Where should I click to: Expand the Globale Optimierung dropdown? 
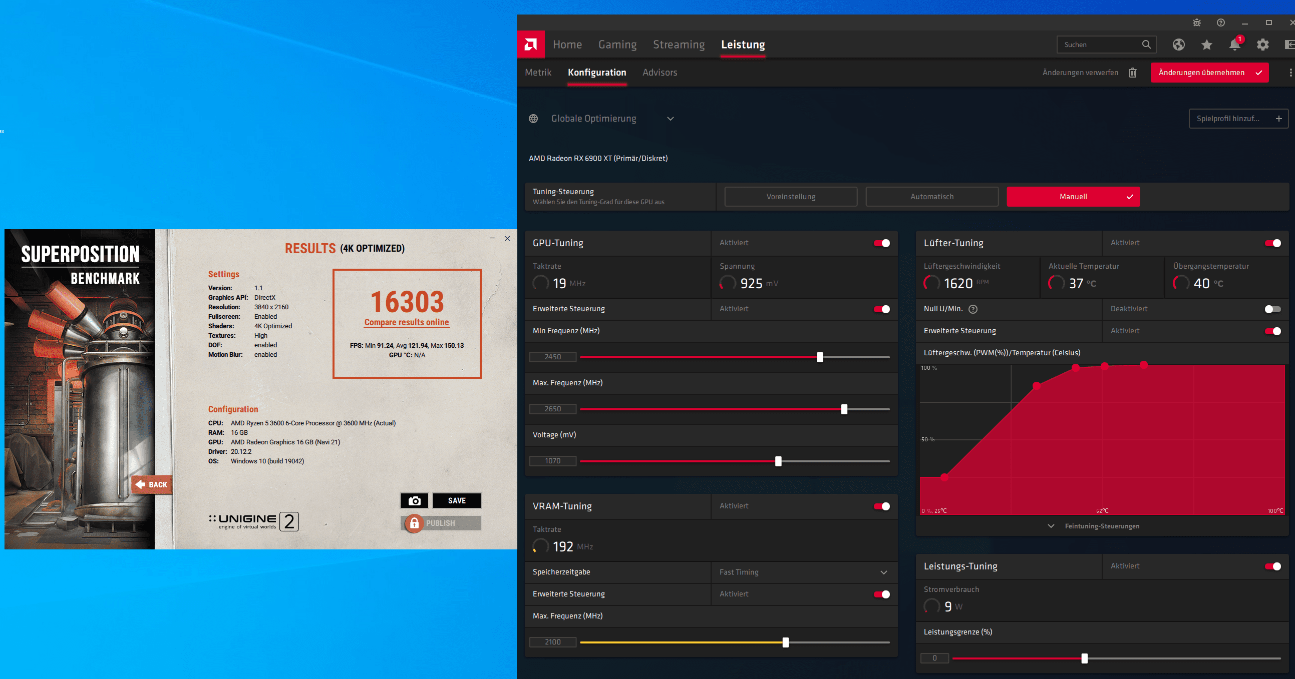pos(670,119)
